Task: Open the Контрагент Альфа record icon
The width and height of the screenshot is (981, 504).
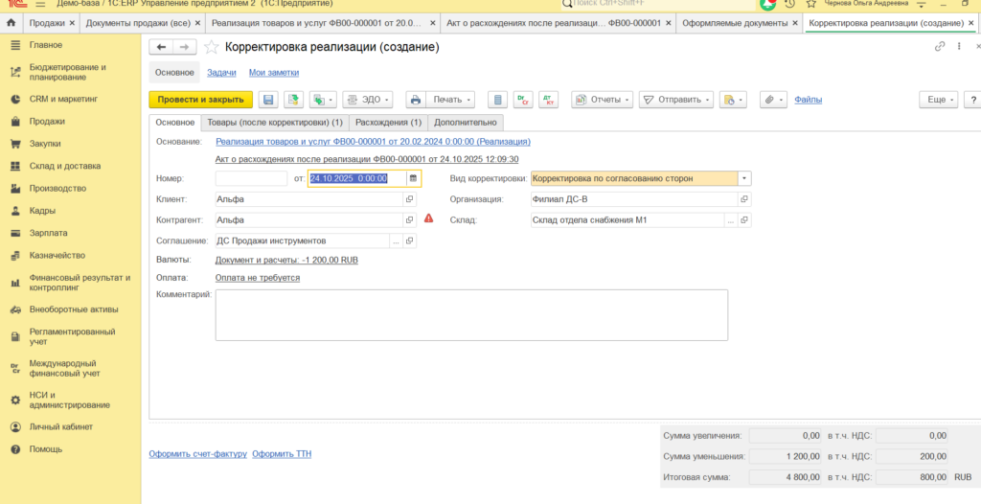Action: point(410,220)
